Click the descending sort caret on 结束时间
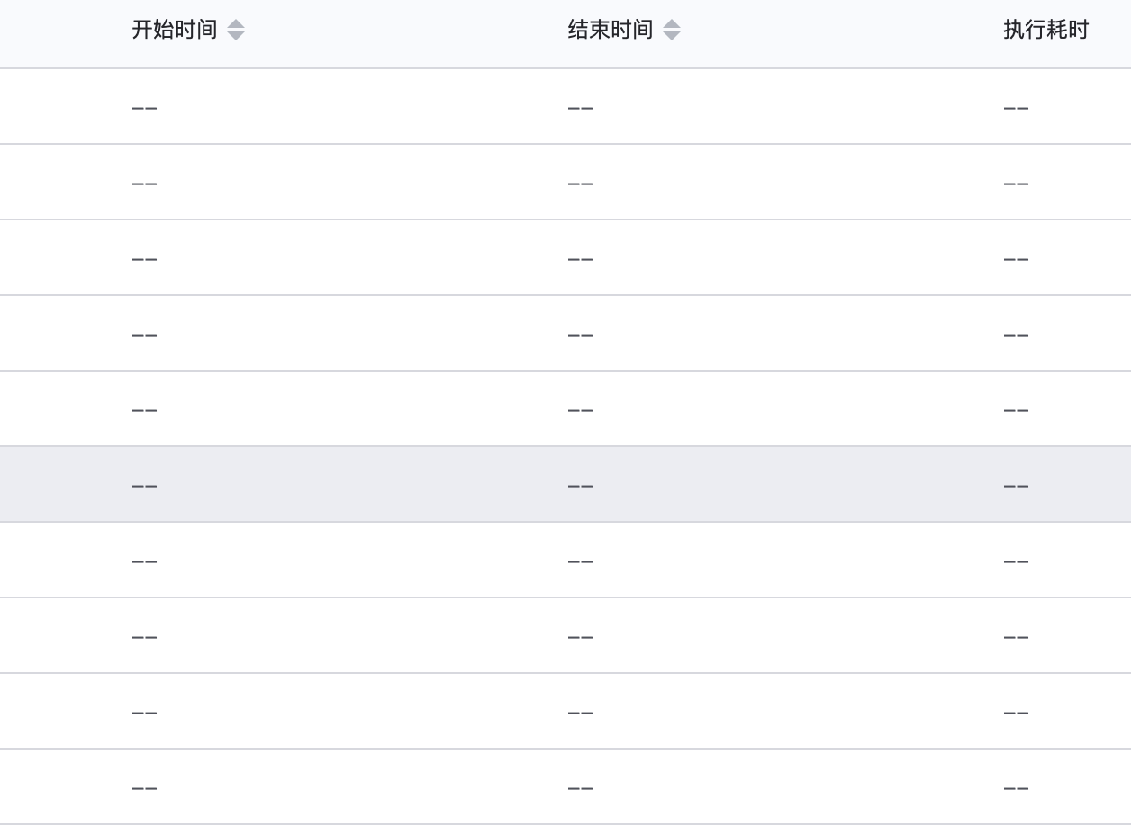The image size is (1131, 826). pyautogui.click(x=672, y=35)
